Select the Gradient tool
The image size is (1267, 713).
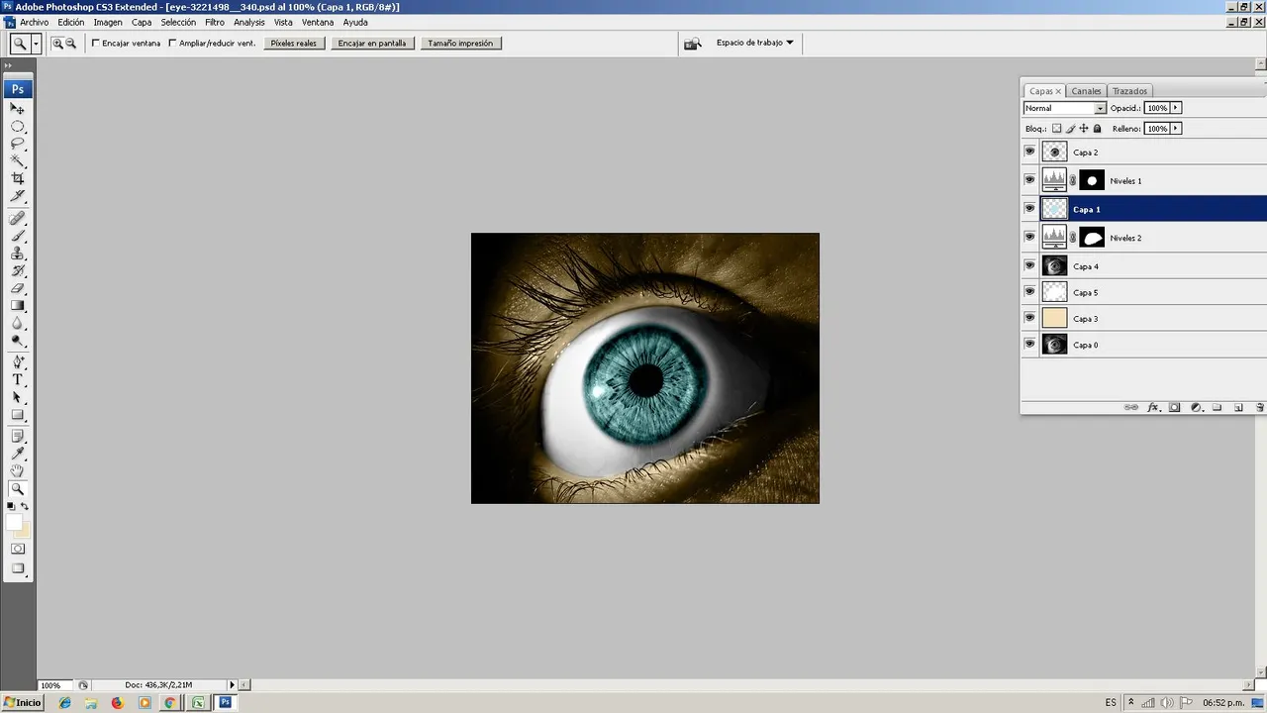18,306
